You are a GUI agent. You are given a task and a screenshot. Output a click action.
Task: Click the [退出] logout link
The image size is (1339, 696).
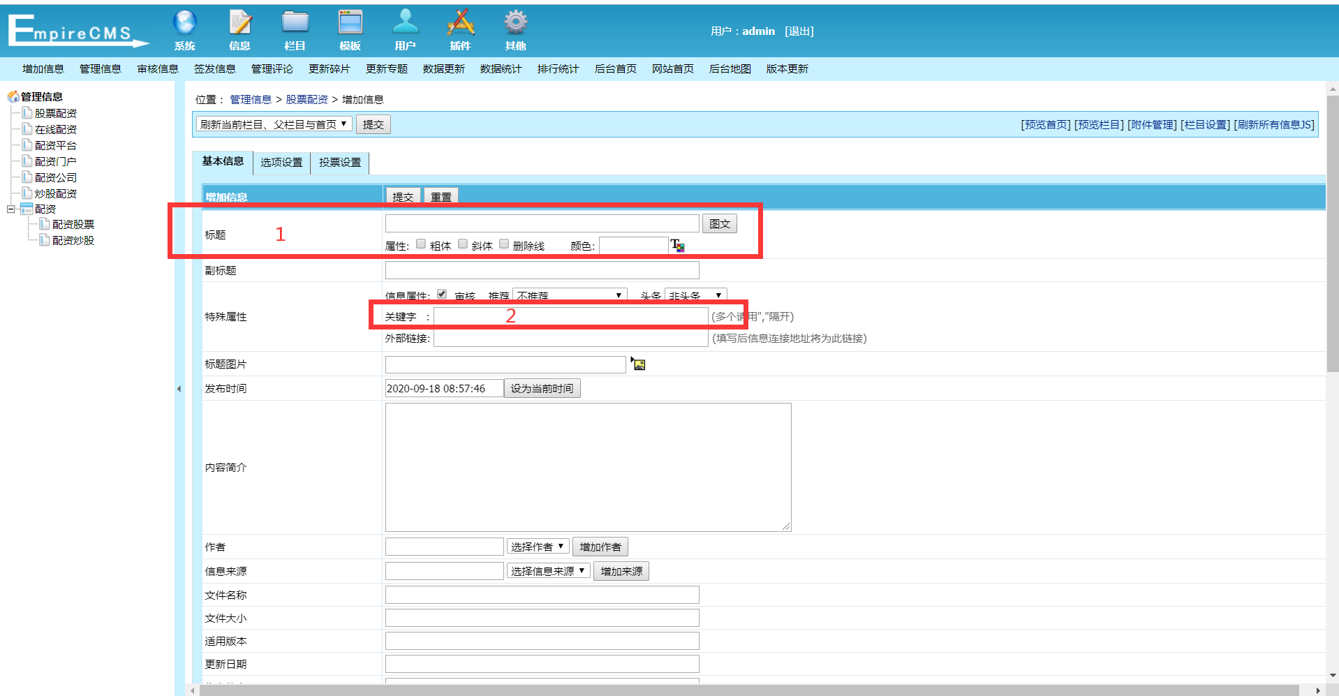click(x=799, y=31)
